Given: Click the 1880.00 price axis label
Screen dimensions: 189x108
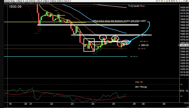Looking at the screenshot, I should click(x=184, y=34).
